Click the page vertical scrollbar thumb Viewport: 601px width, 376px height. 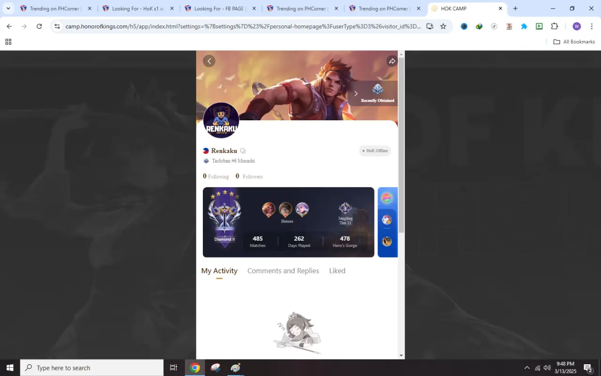tap(401, 145)
